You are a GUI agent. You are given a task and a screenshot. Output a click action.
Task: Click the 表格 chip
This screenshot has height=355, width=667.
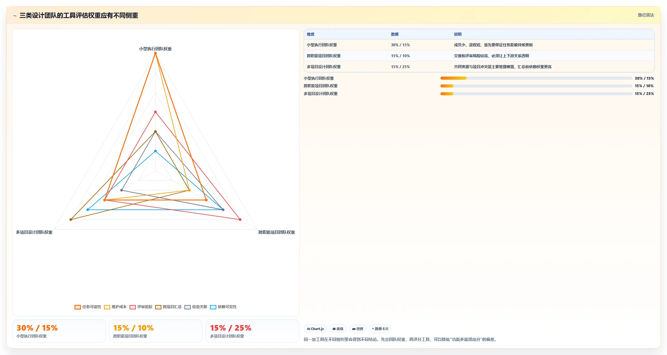click(x=338, y=329)
